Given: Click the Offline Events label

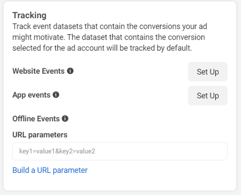Looking at the screenshot, I should click(x=36, y=119).
